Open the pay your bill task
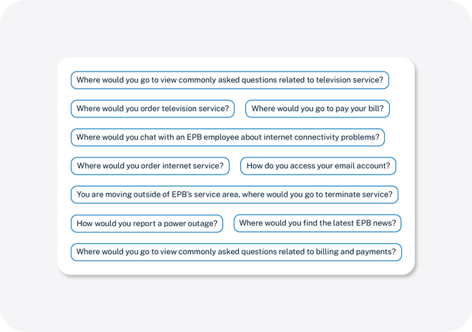Viewport: 472px width, 332px height. coord(318,109)
